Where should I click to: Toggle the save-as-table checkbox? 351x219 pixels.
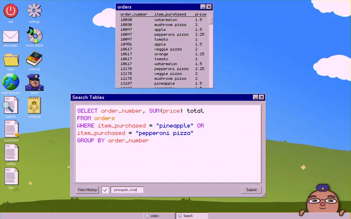[x=105, y=190]
